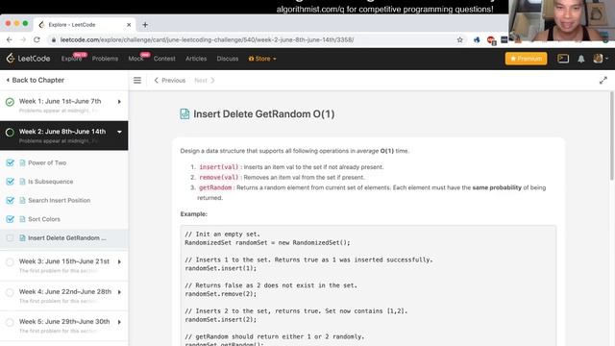Click the LeetCode logo

[x=28, y=59]
